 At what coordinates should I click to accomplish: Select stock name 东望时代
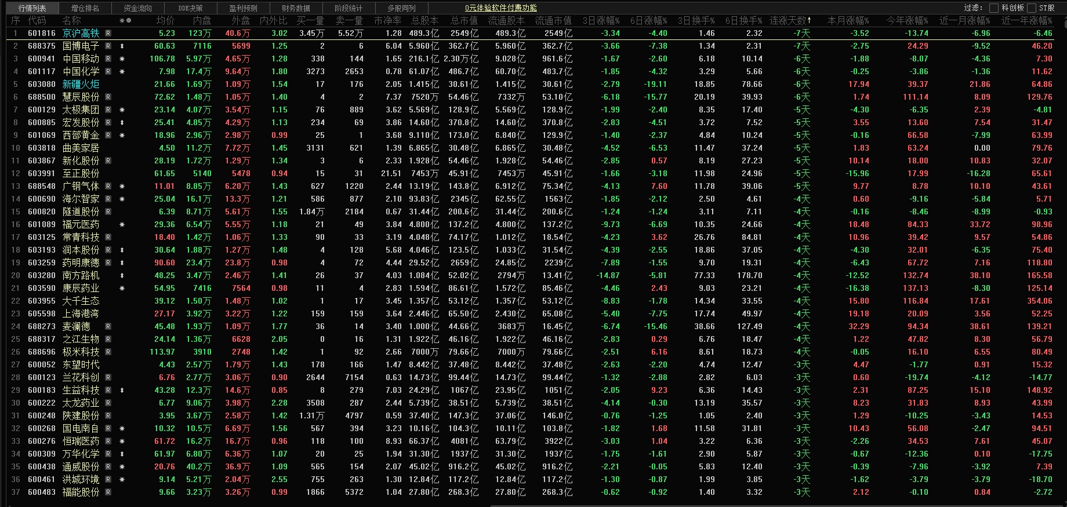click(81, 365)
